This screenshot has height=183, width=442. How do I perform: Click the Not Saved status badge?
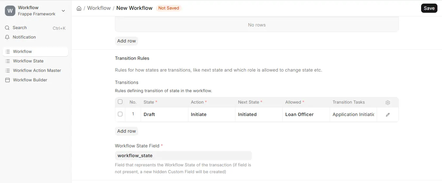pyautogui.click(x=169, y=8)
